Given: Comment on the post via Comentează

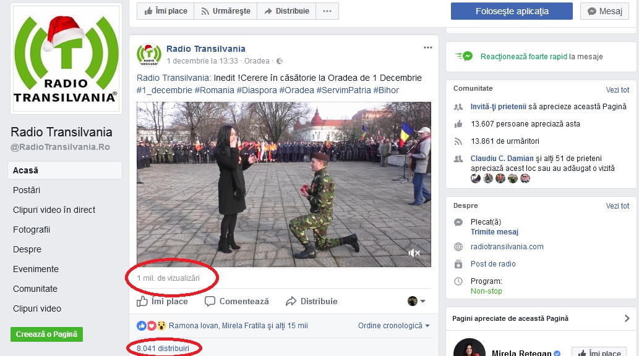Looking at the screenshot, I should coord(236,301).
